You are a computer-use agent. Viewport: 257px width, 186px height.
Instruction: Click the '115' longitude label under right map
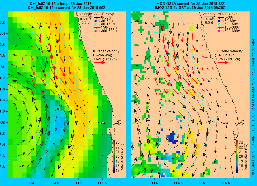(x=202, y=183)
